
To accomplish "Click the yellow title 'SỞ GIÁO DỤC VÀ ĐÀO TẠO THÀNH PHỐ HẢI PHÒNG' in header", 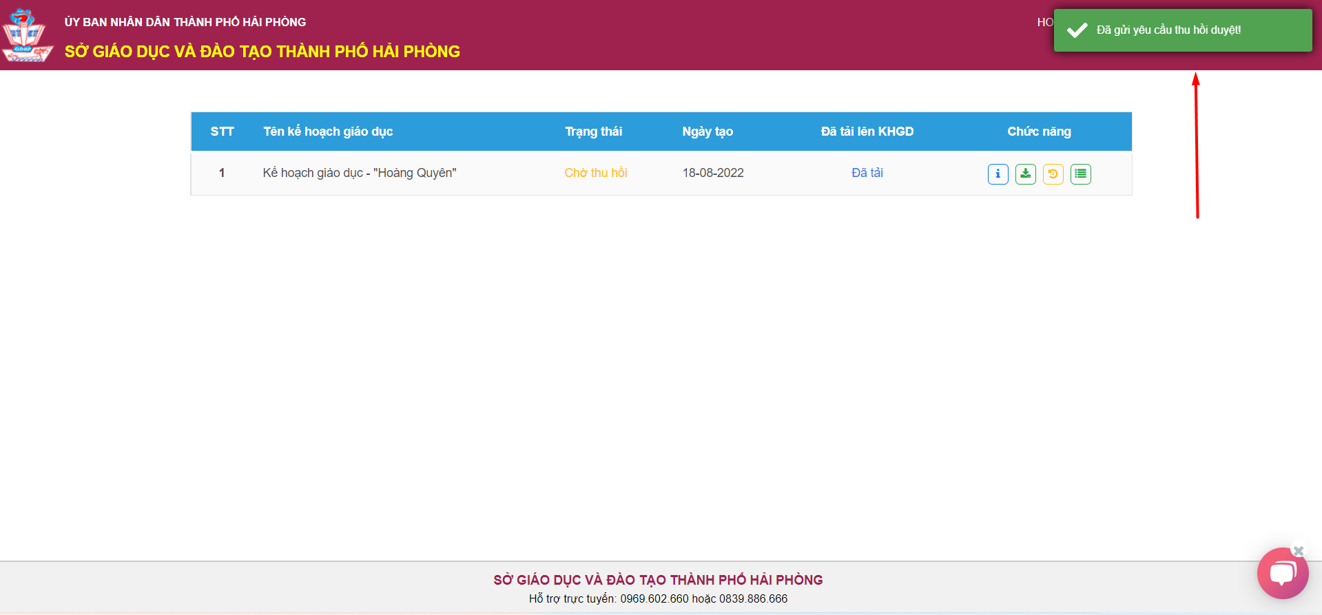I will click(x=262, y=52).
